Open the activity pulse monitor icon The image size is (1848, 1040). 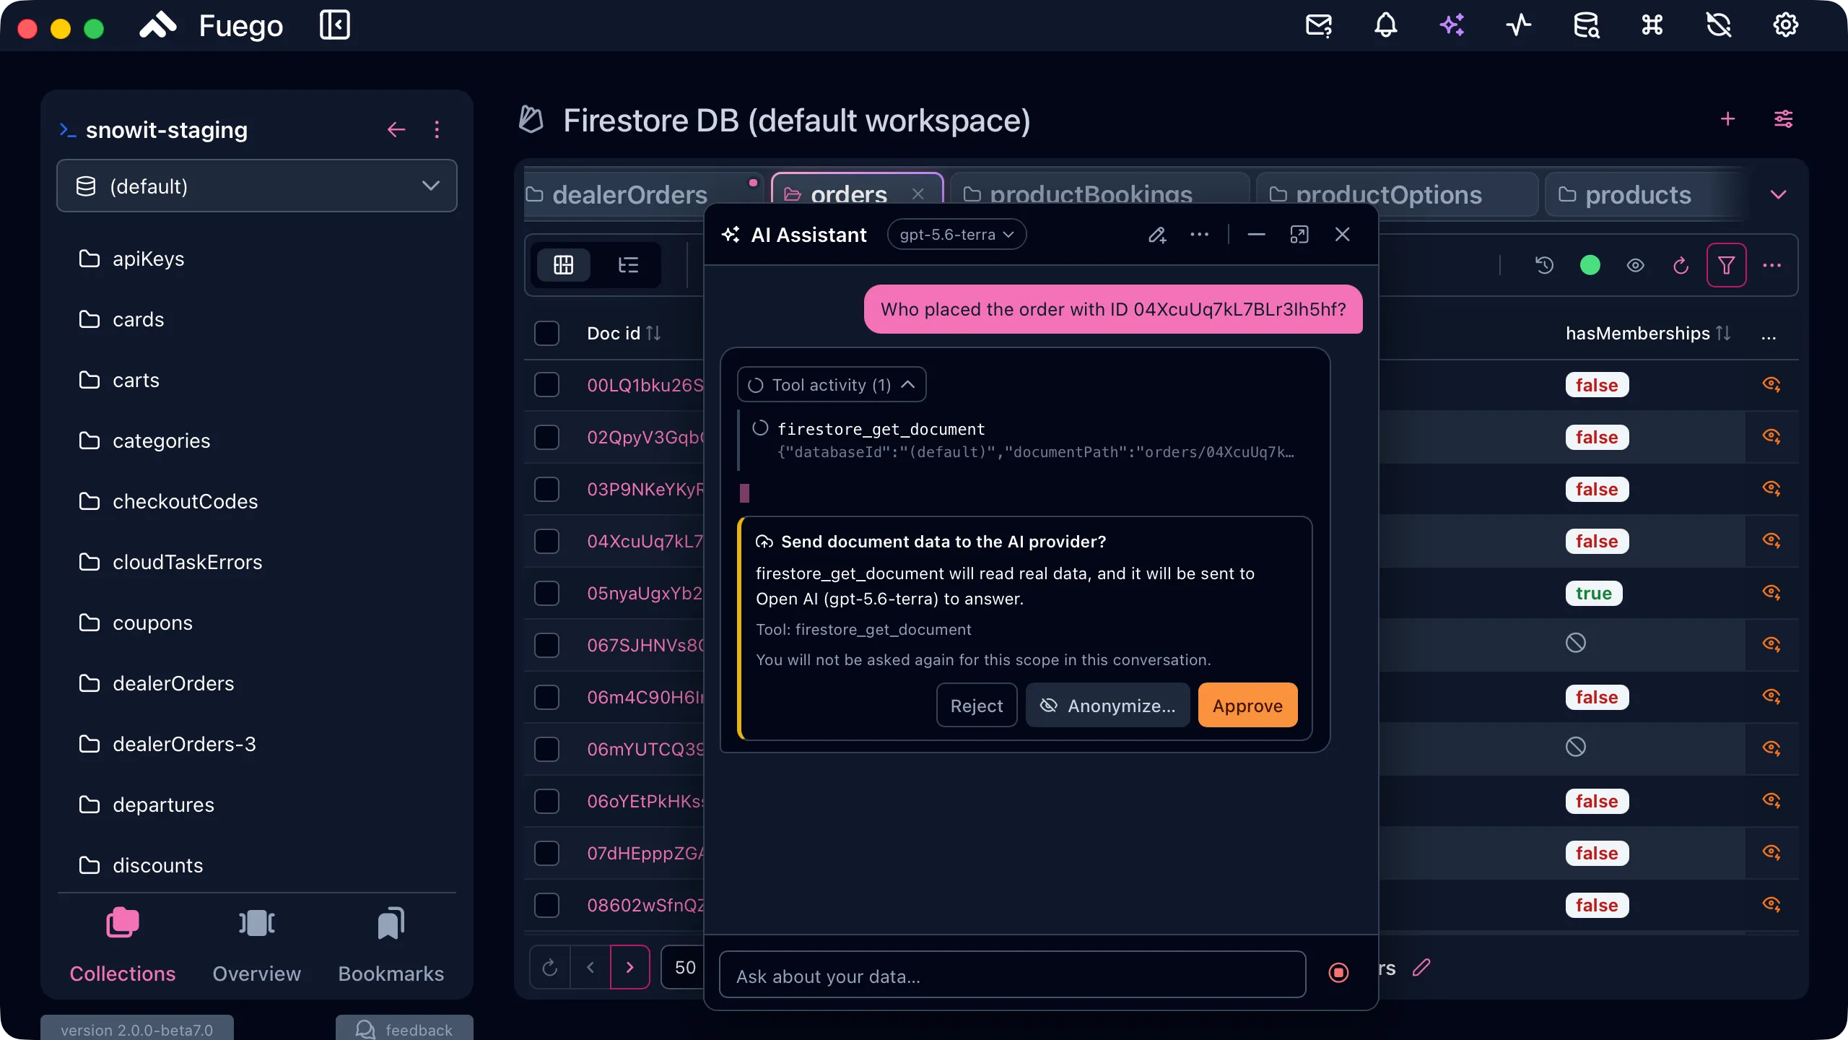pyautogui.click(x=1519, y=26)
